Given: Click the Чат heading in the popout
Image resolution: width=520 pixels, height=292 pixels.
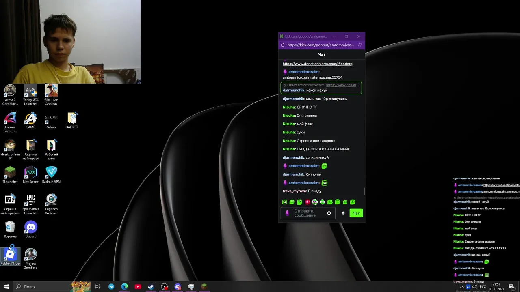Looking at the screenshot, I should (322, 54).
